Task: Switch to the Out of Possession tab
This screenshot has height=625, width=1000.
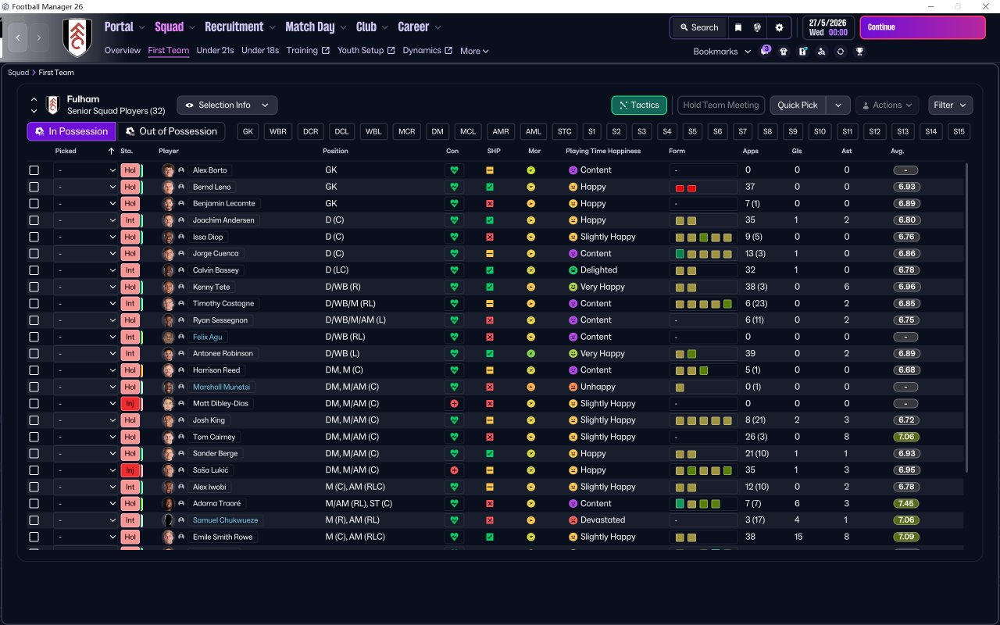Action: (x=171, y=131)
